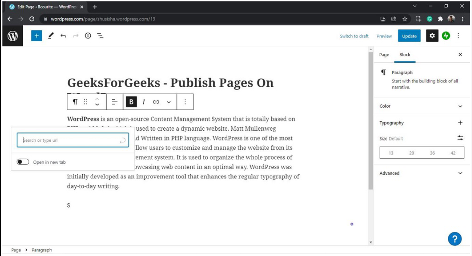Expand the Advanced panel

pos(421,173)
